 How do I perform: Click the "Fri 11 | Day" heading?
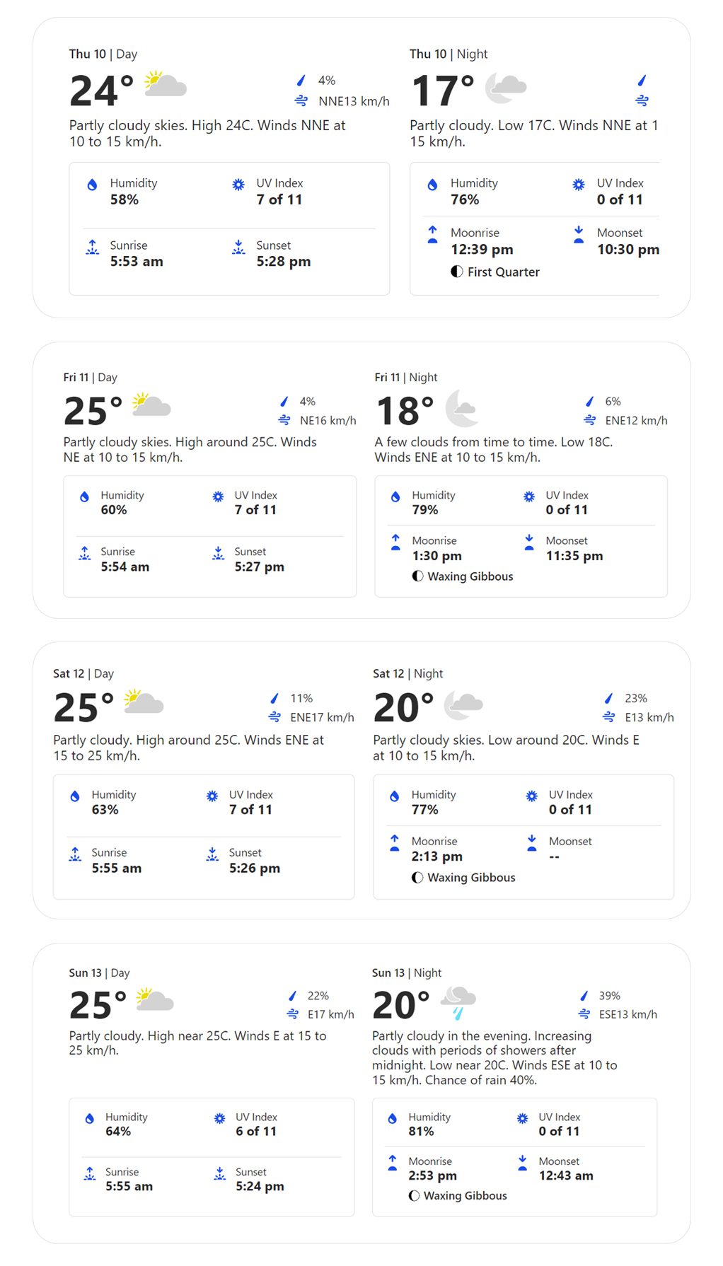(91, 378)
